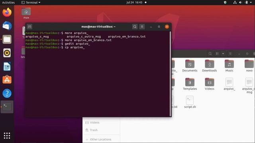Open Firefox from the dock
This screenshot has height=143, width=255.
pos(7,12)
